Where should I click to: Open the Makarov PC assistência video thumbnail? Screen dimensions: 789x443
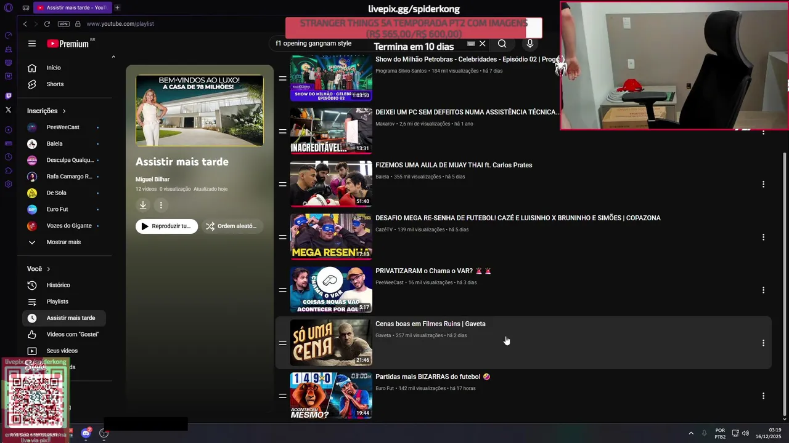331,131
